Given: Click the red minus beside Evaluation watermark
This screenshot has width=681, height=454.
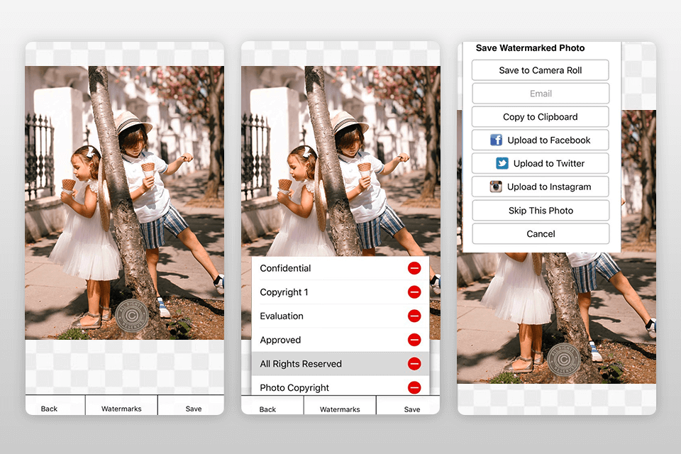Looking at the screenshot, I should 414,316.
